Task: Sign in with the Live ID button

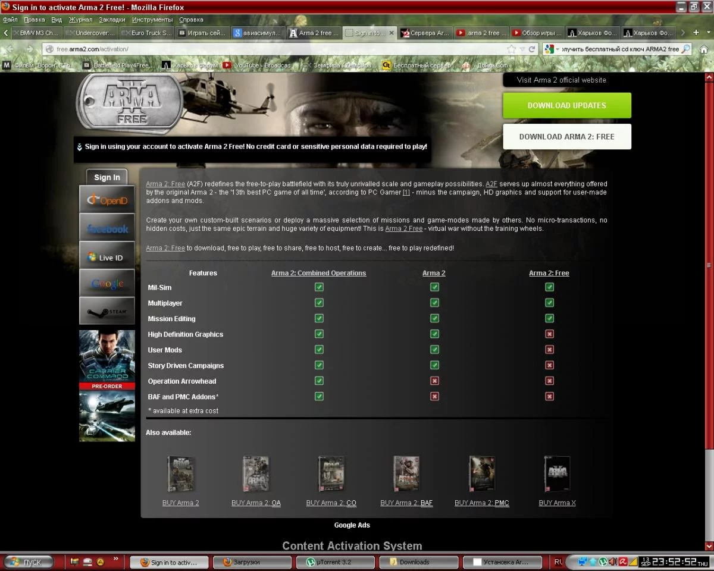Action: coord(107,255)
